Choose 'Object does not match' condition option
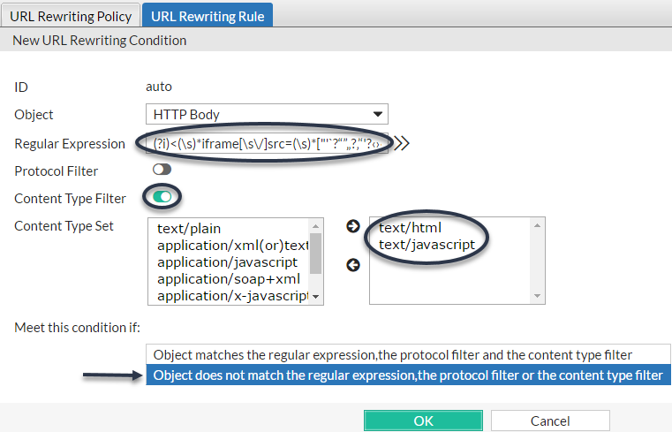 [x=407, y=375]
